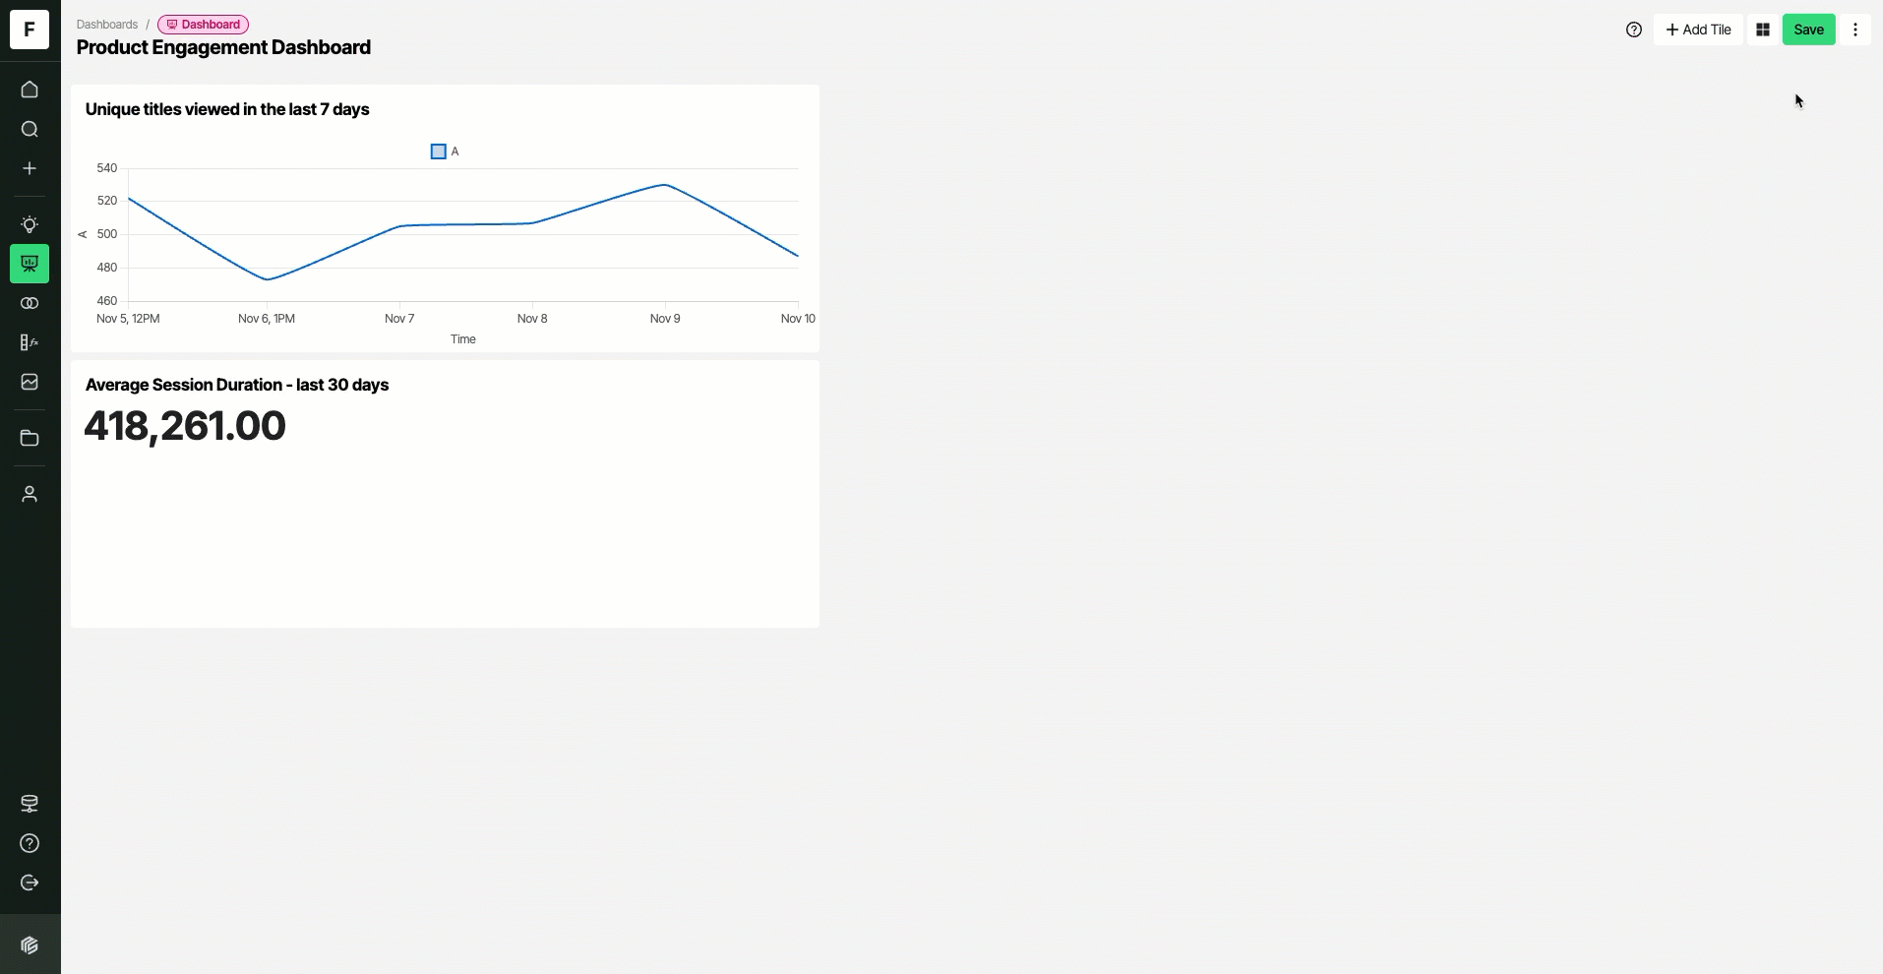Click the Add Tile button
The image size is (1883, 974).
point(1698,30)
